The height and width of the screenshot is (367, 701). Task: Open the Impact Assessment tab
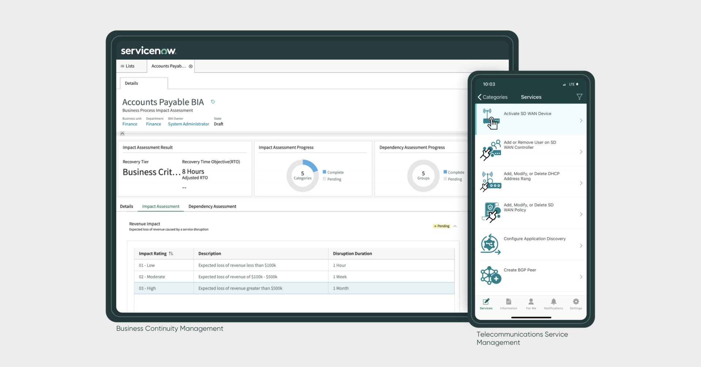pyautogui.click(x=161, y=206)
